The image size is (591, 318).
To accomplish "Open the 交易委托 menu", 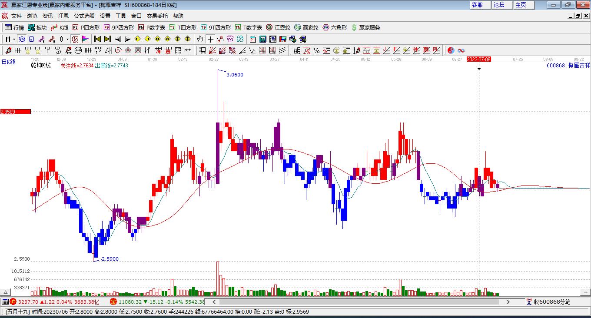I will click(157, 16).
